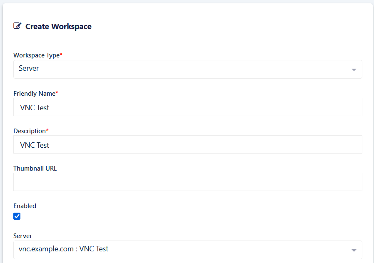
Task: Click the Create Workspace edit icon
Action: pyautogui.click(x=17, y=26)
